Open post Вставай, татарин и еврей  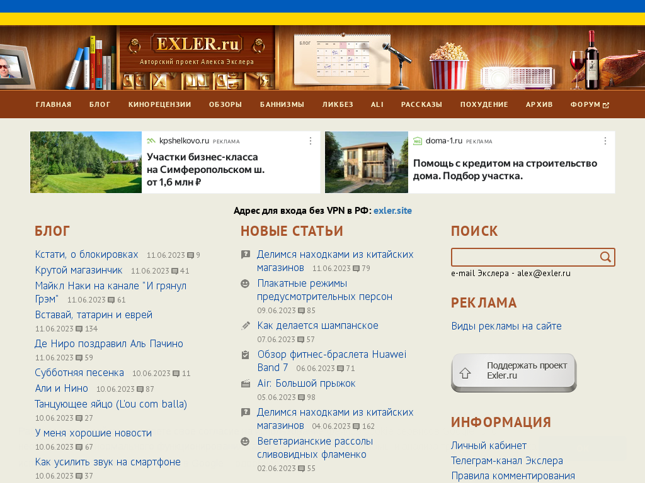click(x=94, y=315)
